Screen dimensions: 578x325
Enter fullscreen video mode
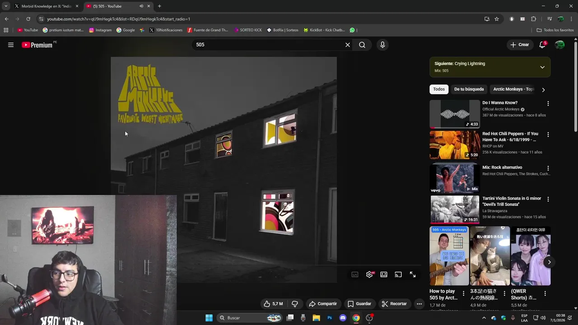point(413,274)
